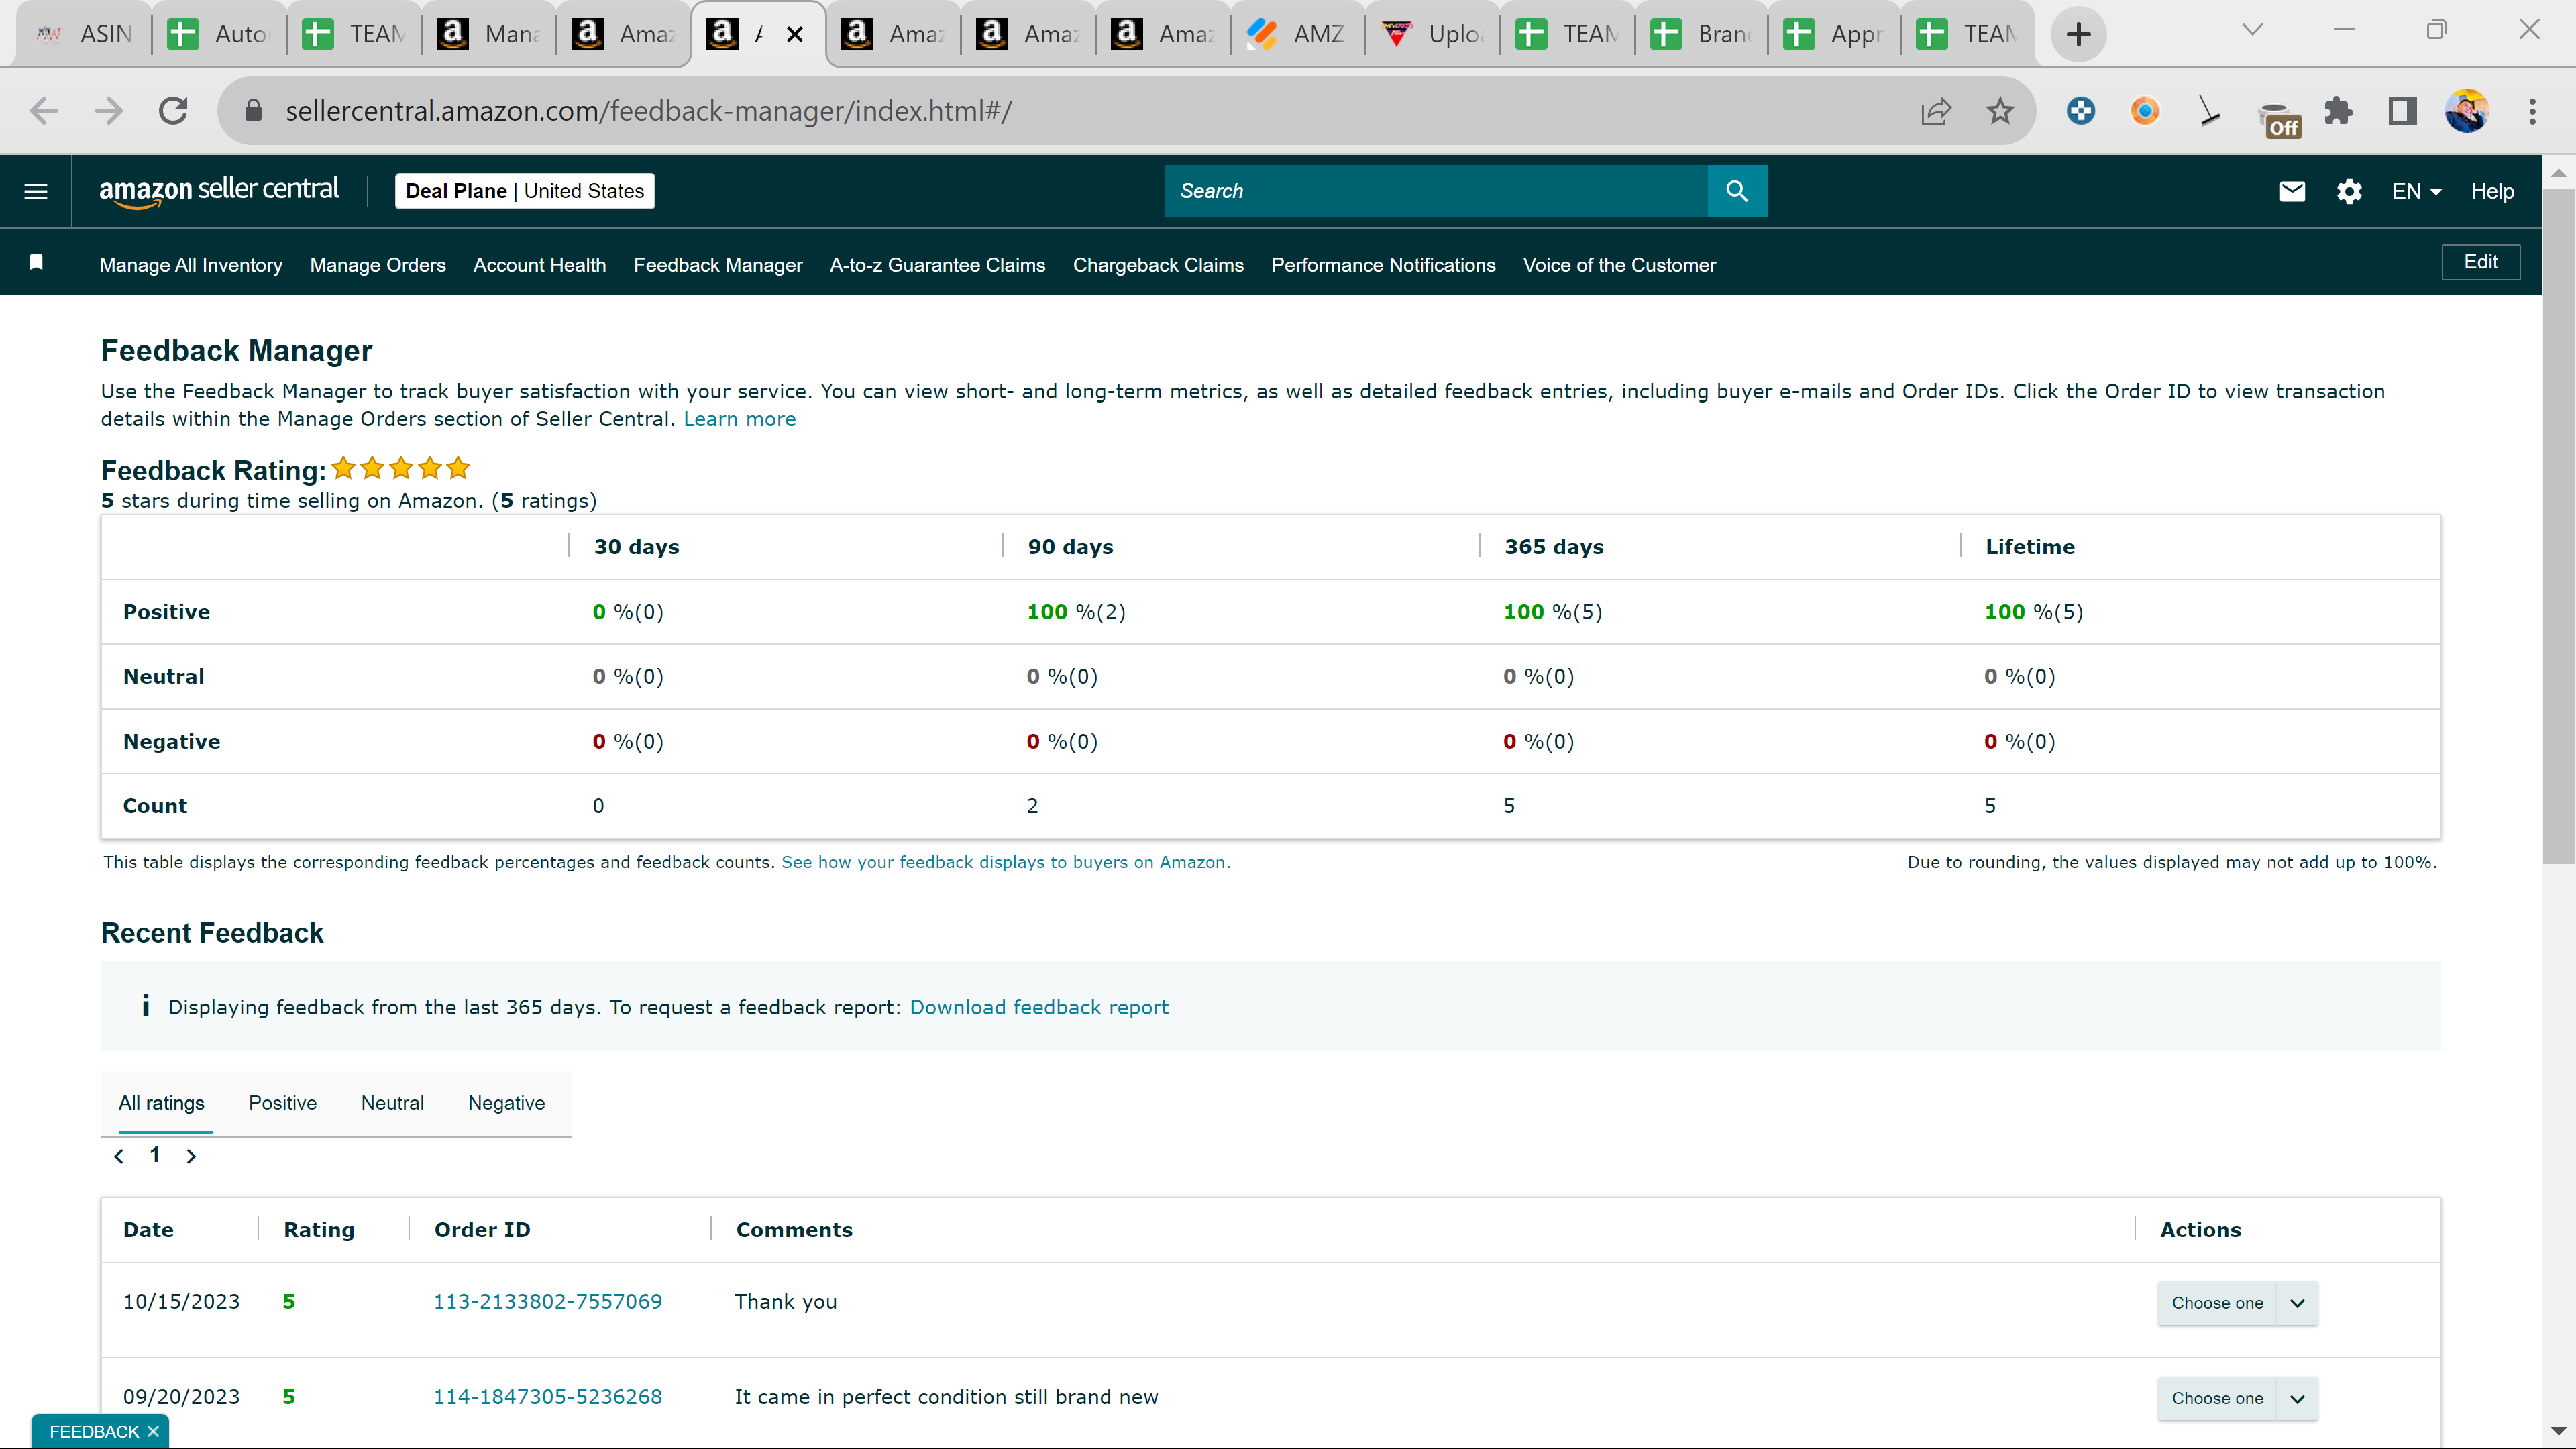Click the Rating column header

point(319,1230)
